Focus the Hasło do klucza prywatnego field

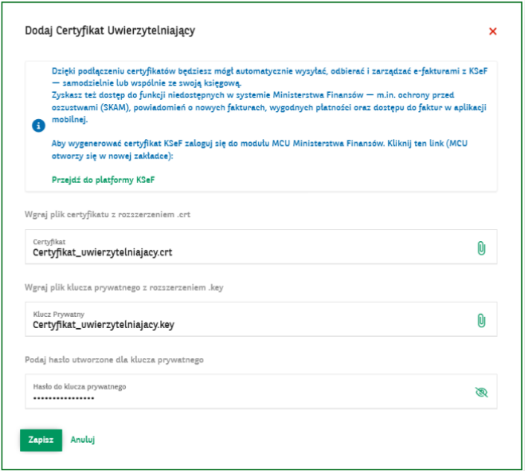point(261,391)
